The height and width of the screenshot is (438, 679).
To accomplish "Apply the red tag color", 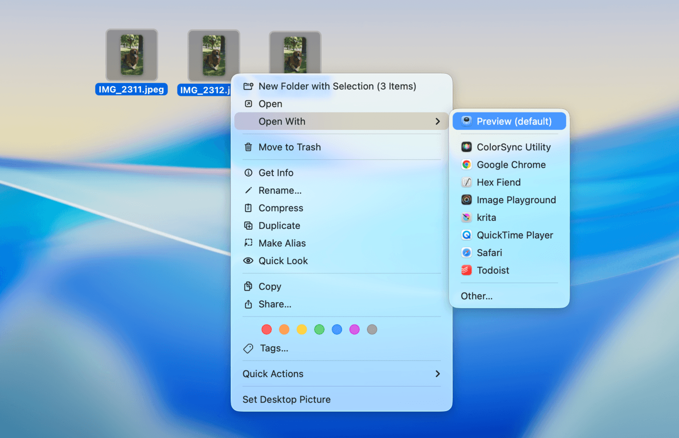I will pos(266,329).
